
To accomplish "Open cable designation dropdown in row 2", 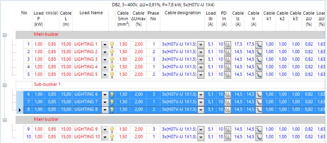I will (x=201, y=52).
